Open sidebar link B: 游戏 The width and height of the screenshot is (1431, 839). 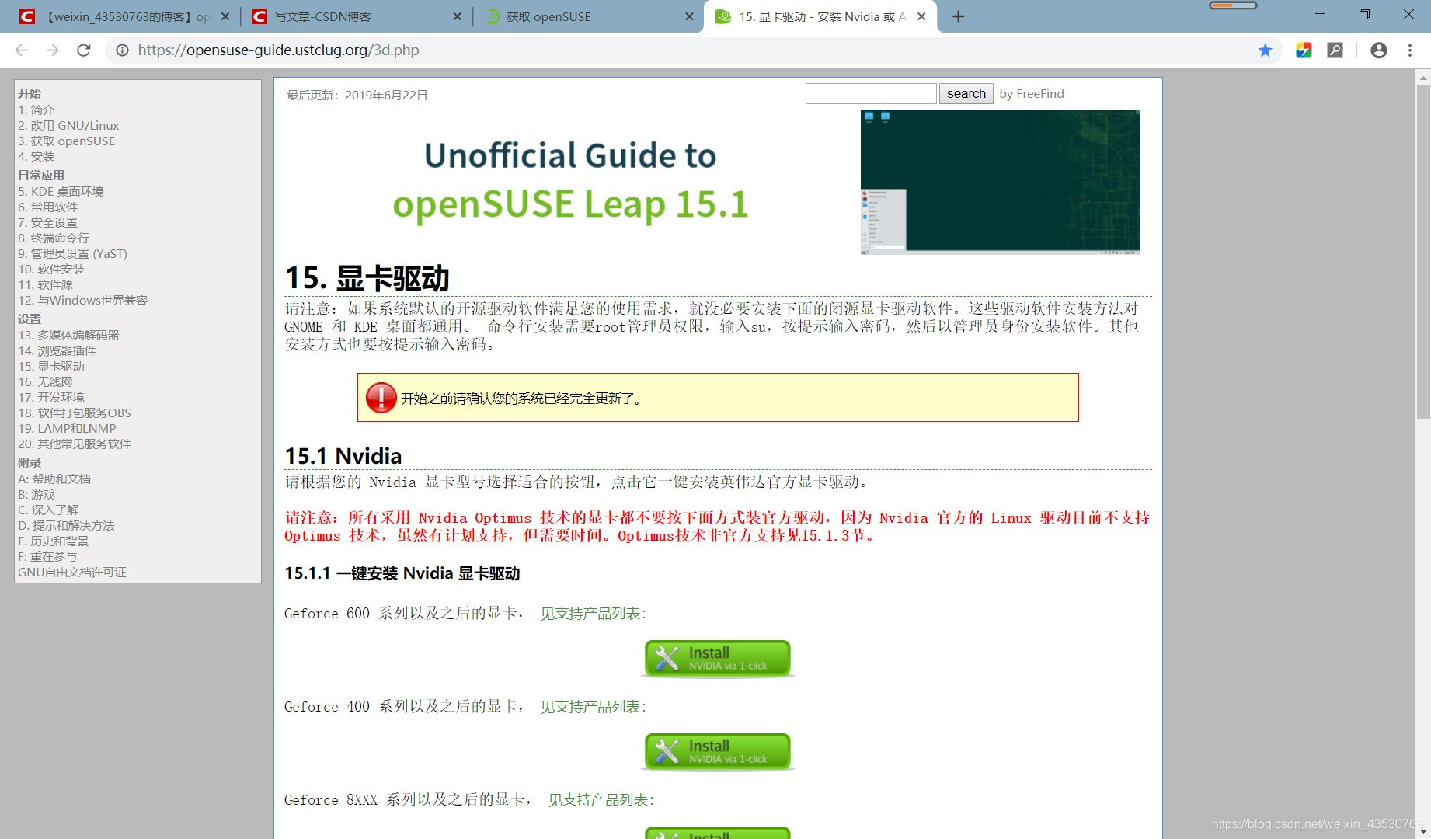[37, 495]
